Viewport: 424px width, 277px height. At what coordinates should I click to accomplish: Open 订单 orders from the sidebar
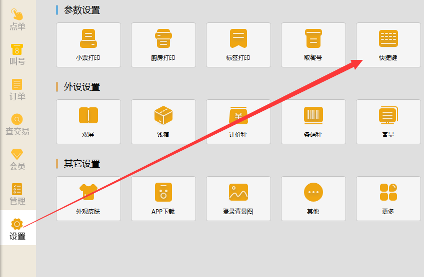(x=17, y=89)
